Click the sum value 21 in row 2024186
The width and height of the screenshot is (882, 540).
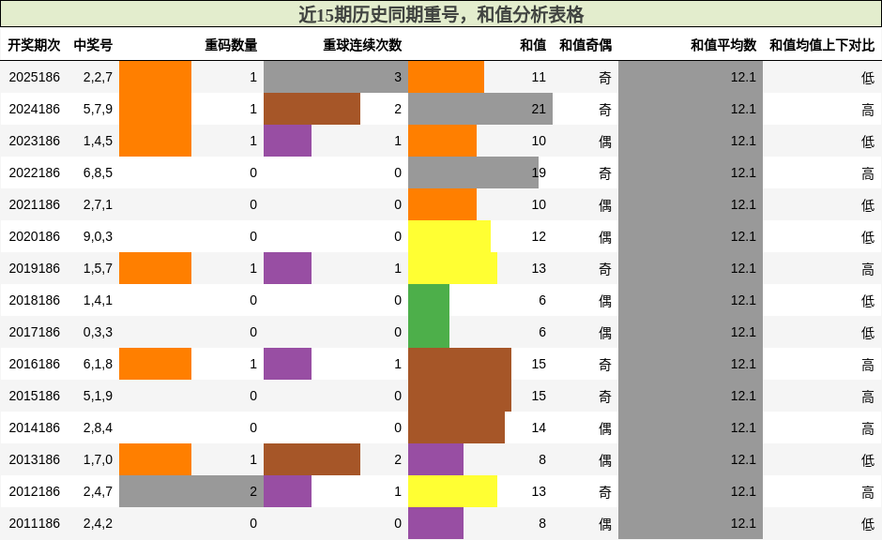tap(539, 109)
